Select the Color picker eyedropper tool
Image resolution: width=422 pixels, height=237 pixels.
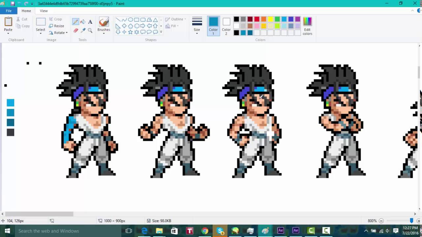(83, 31)
